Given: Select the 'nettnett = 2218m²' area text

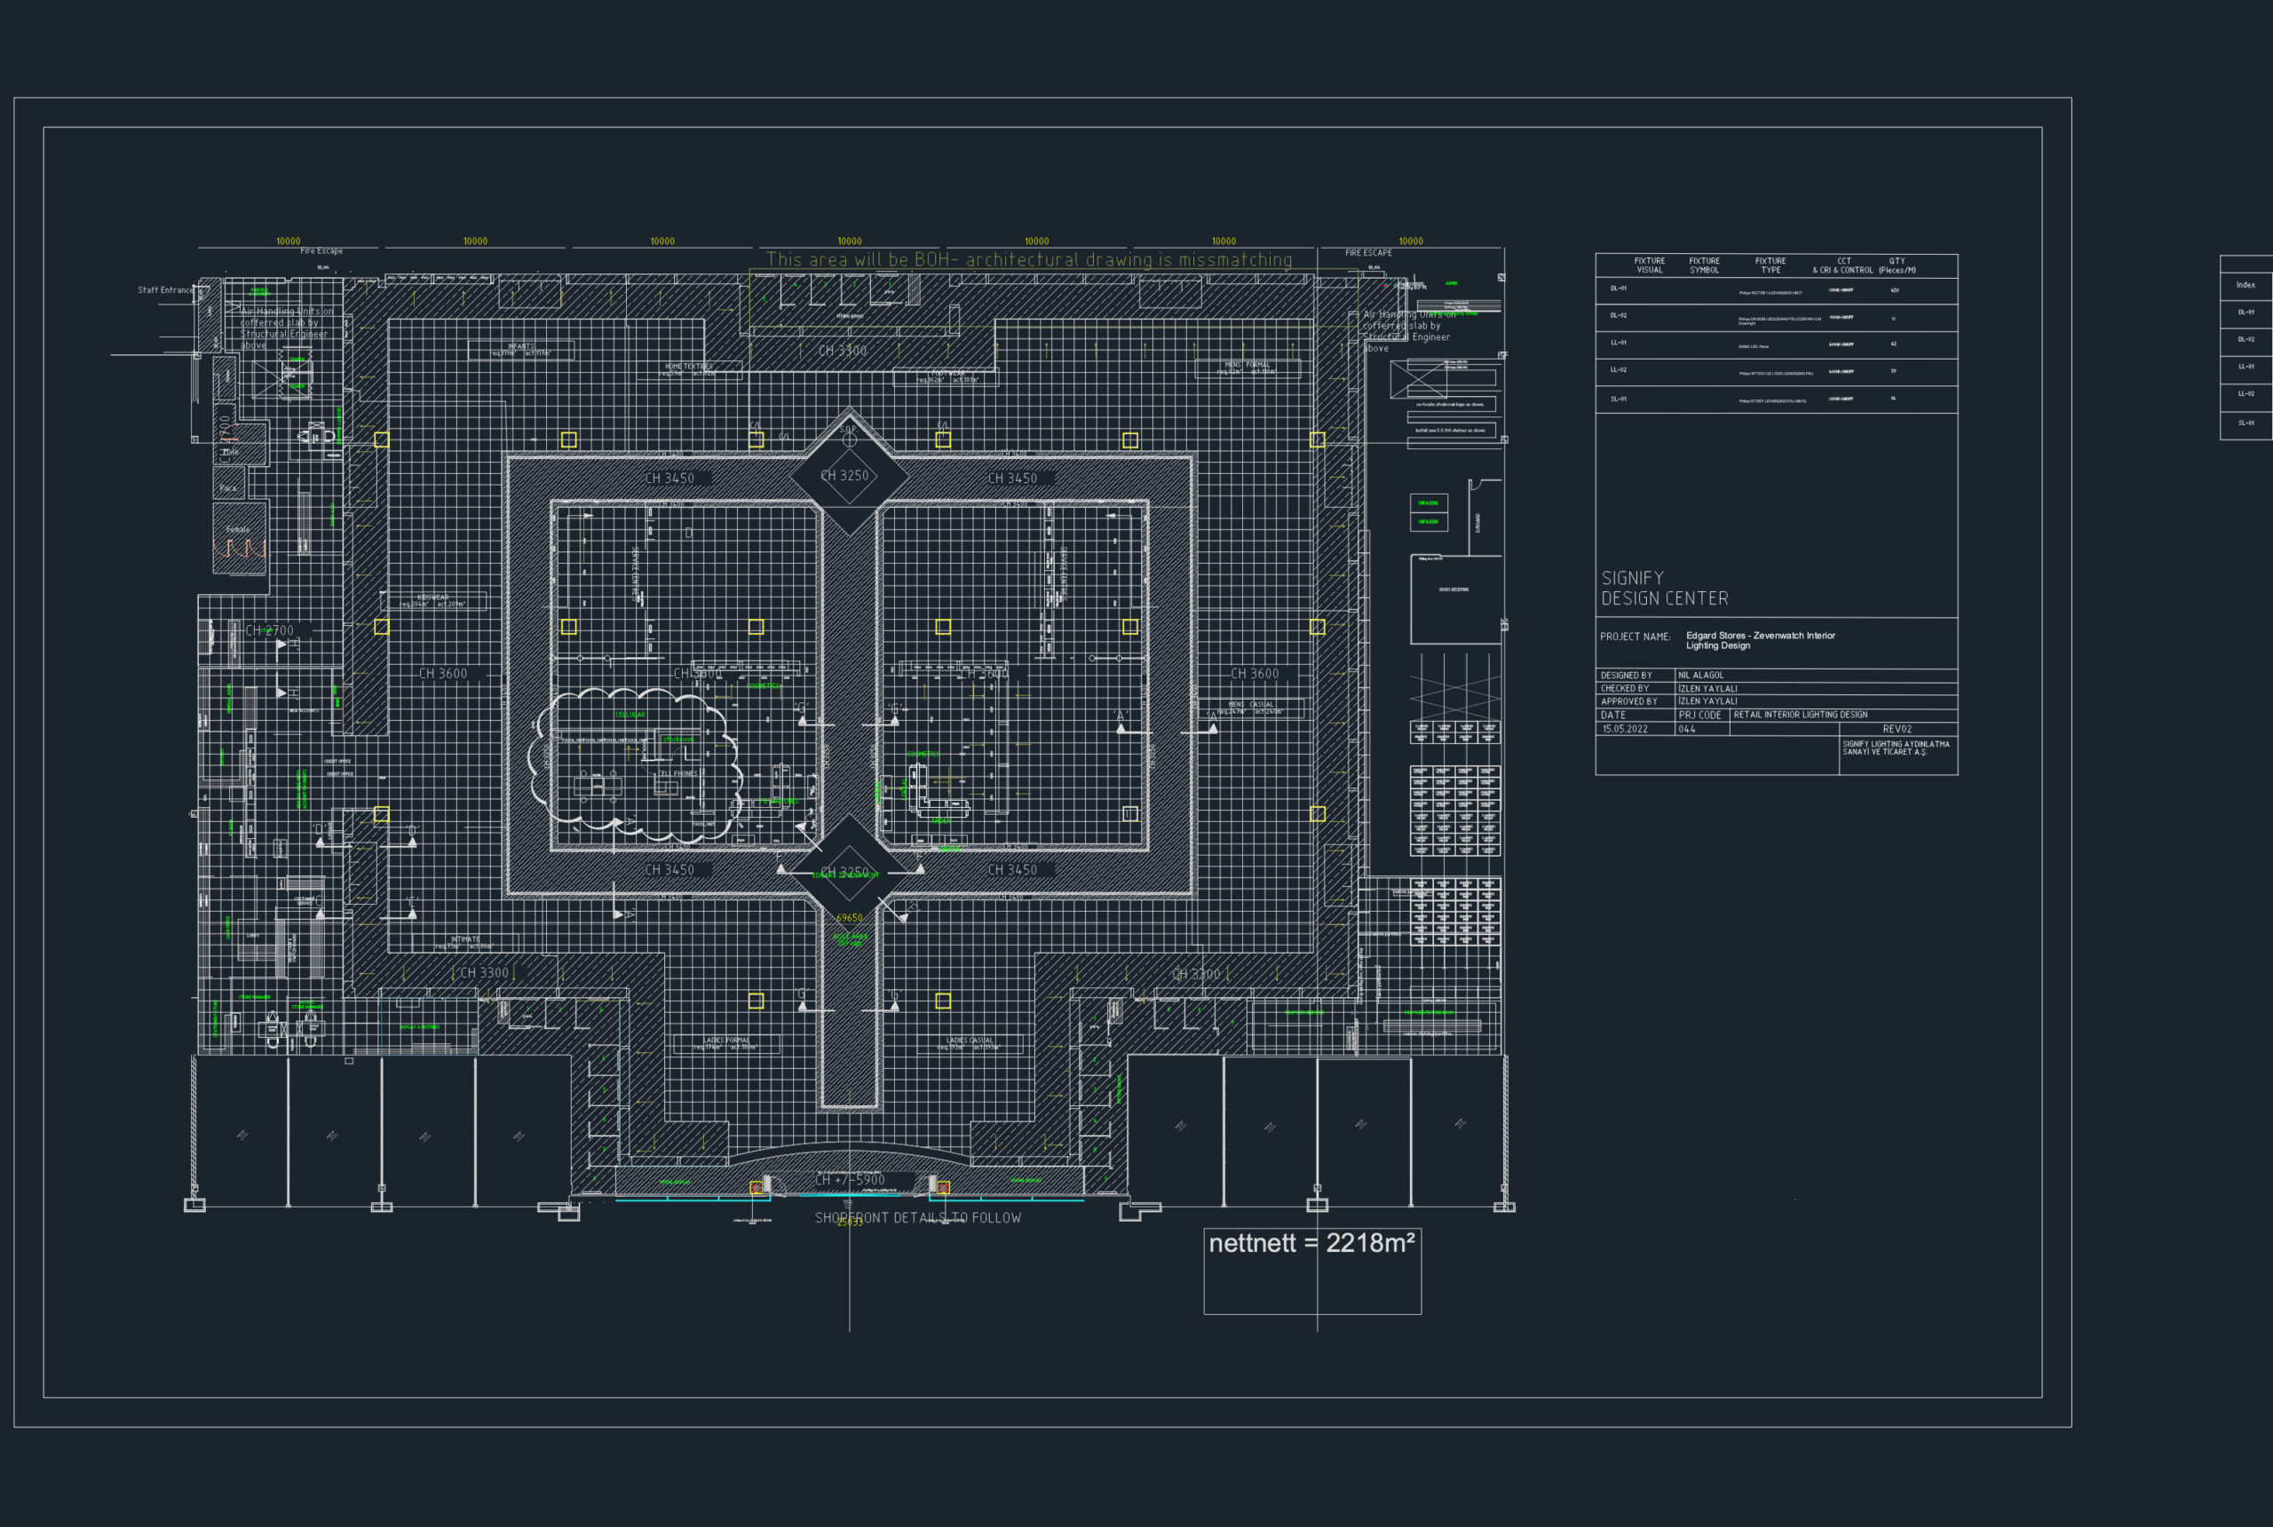Looking at the screenshot, I should 1311,1244.
